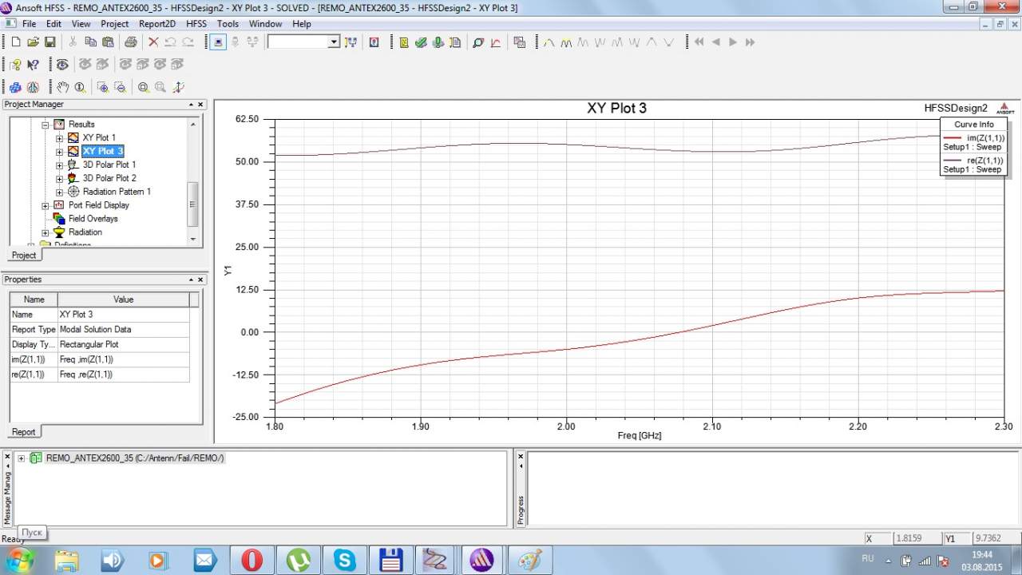Screen dimensions: 1022x575
Task: Expand the Port Field Display node
Action: pos(46,205)
